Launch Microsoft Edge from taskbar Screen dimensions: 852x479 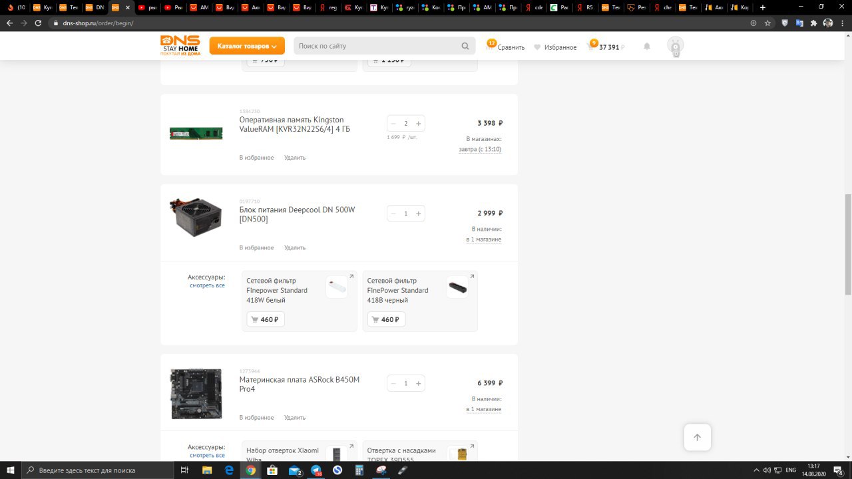coord(229,470)
